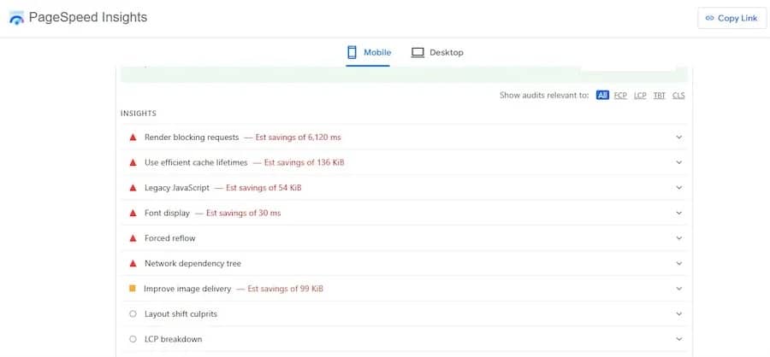Click the INSIGHTS section heading
770x357 pixels.
[139, 114]
